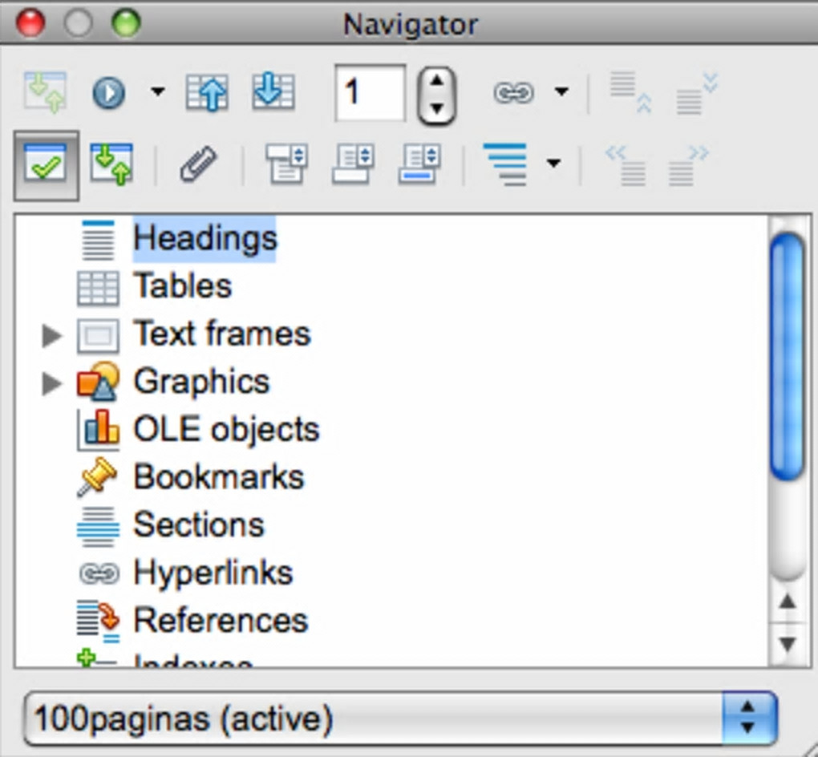
Task: Select the Headings tree item
Action: tap(204, 238)
